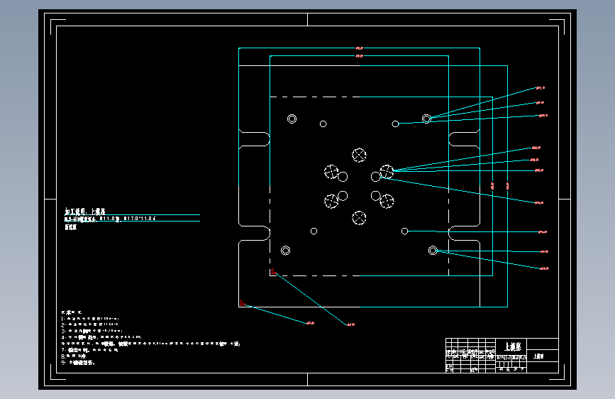Click the large 上模座 title in title block
615x399 pixels.
(512, 346)
